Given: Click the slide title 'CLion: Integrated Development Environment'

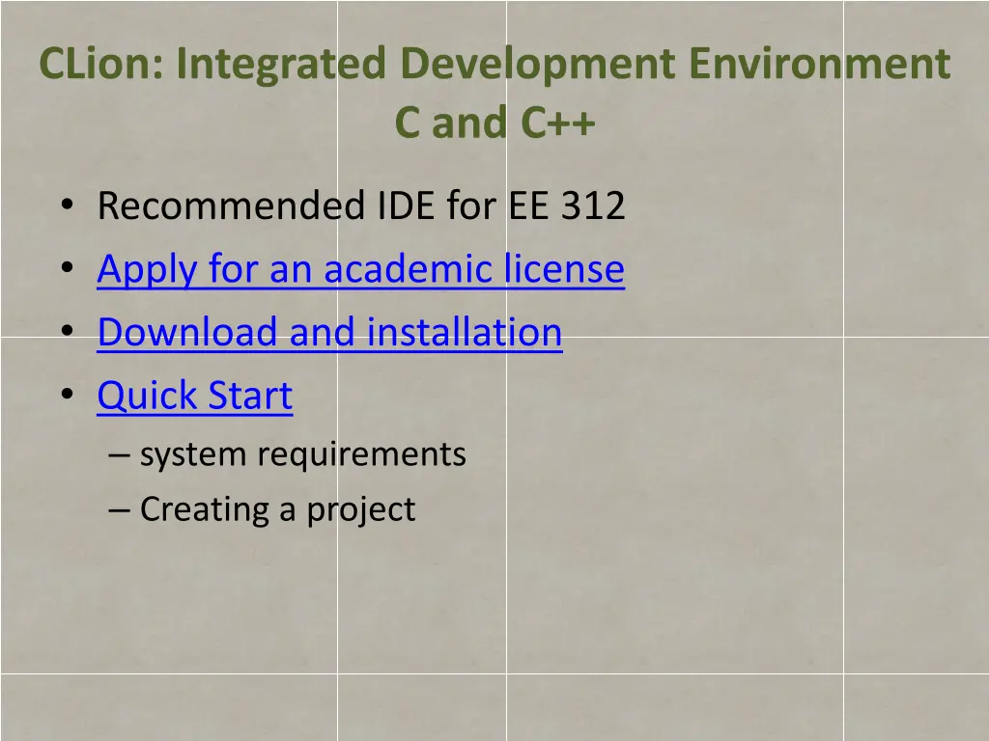Looking at the screenshot, I should 494,64.
